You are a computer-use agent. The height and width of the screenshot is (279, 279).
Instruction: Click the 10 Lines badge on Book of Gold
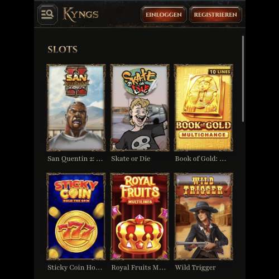pyautogui.click(x=220, y=72)
